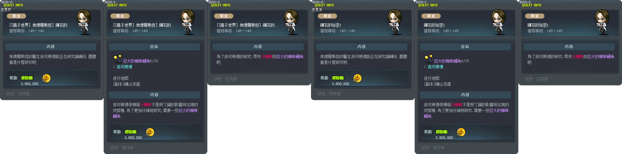Select 目标 header in first 41211-1 panel
622x154 pixels.
154,47
